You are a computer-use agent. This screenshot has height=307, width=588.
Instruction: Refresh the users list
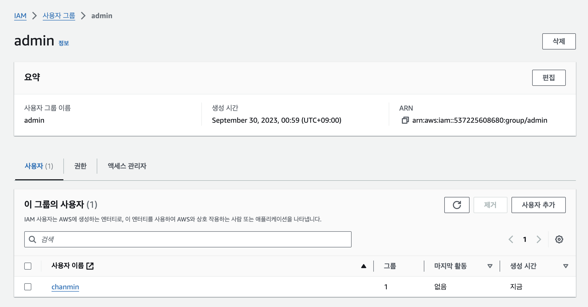click(457, 205)
